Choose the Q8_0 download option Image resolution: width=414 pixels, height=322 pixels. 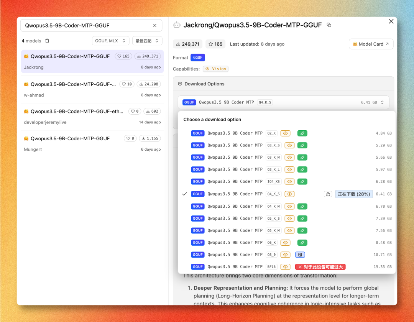click(287, 255)
